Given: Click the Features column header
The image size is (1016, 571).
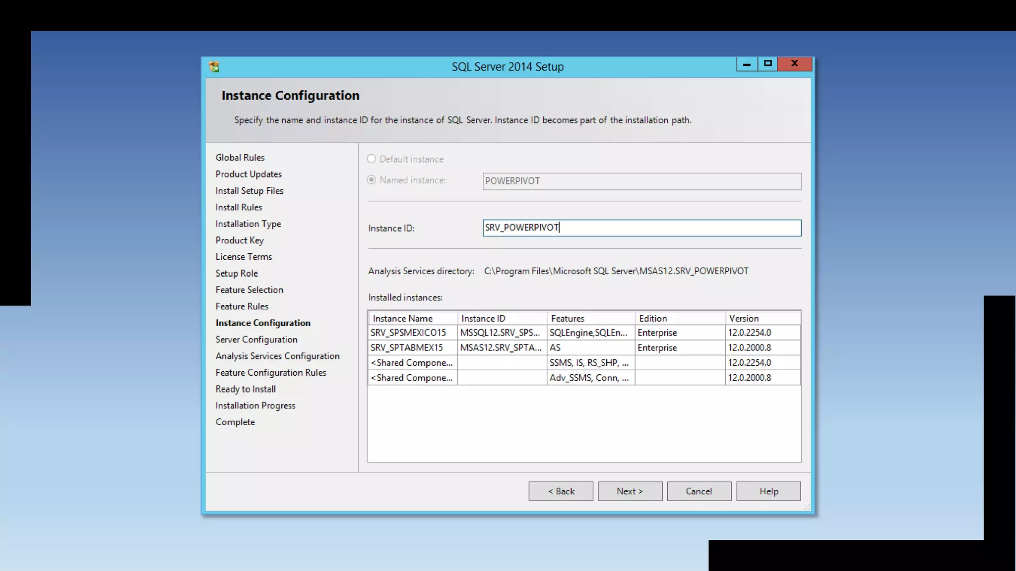Looking at the screenshot, I should 590,318.
